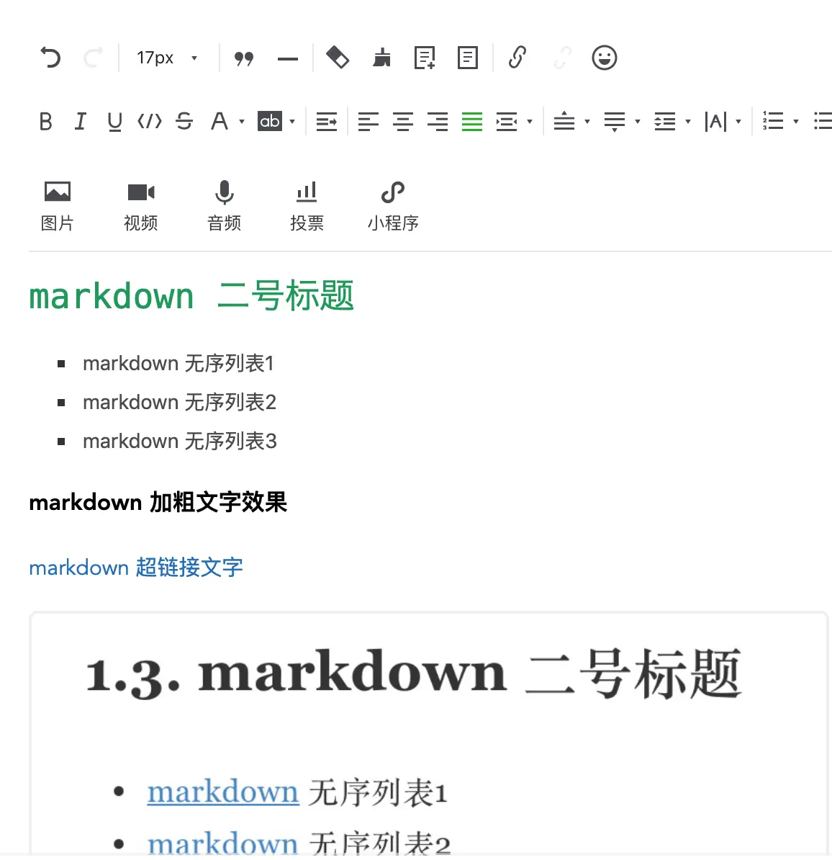Insert a hyperlink with the chain icon

(517, 58)
